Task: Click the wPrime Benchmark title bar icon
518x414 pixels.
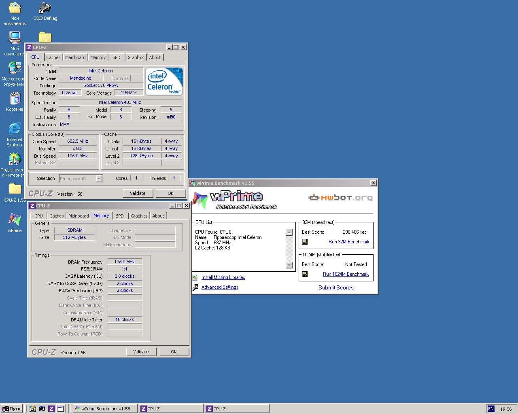Action: tap(192, 183)
